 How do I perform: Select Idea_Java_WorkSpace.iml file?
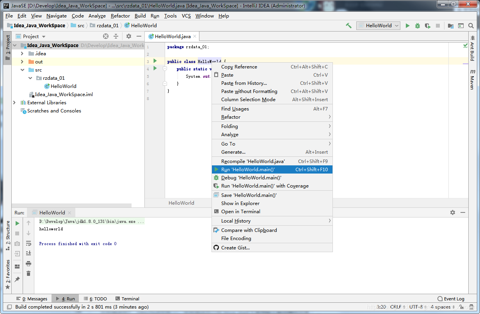[61, 94]
